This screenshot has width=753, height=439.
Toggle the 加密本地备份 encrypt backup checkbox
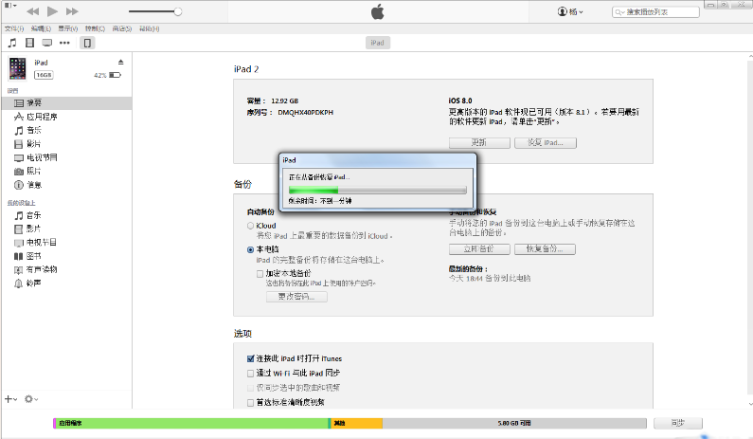(x=260, y=274)
